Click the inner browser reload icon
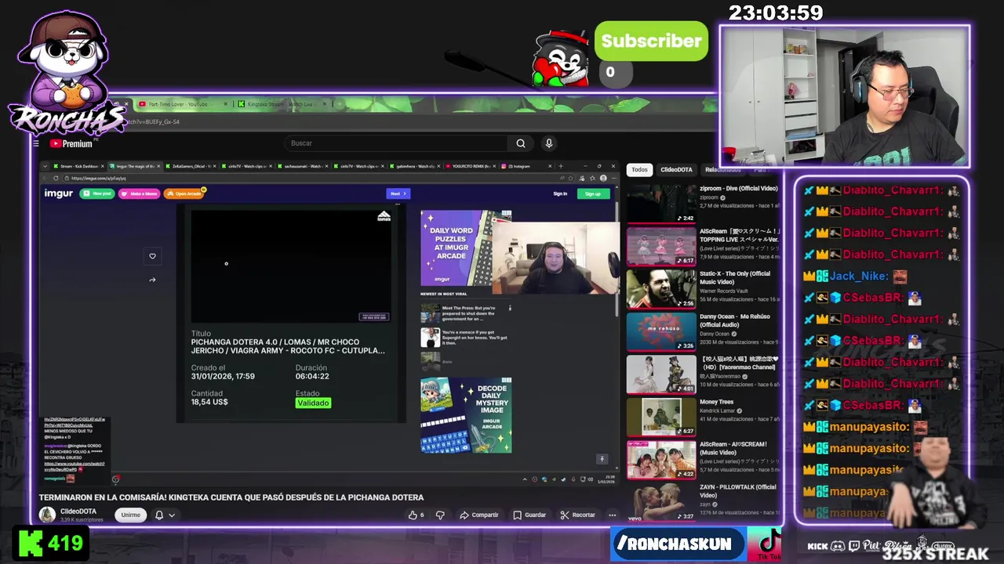The image size is (1004, 564). [56, 178]
